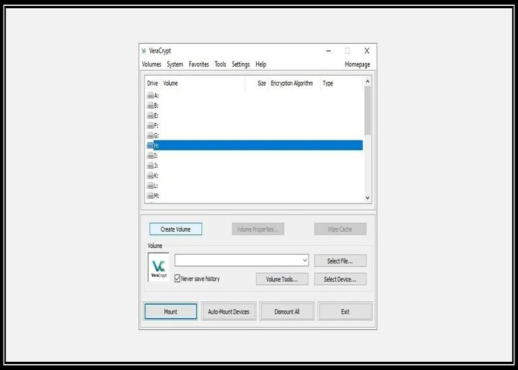The height and width of the screenshot is (370, 518).
Task: Open Volume Tools
Action: point(282,279)
